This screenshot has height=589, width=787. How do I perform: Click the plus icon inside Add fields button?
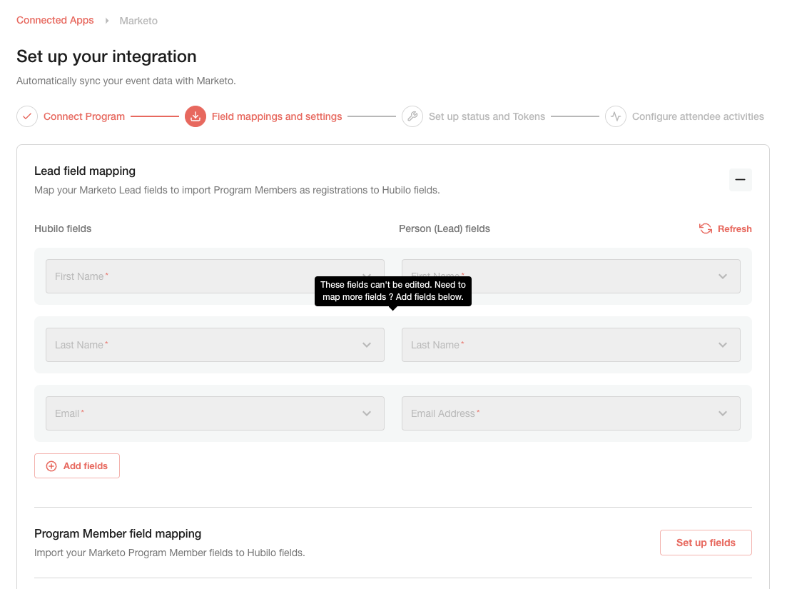click(x=51, y=465)
